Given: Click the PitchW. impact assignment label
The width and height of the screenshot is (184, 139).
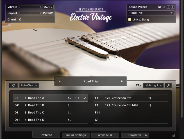Looking at the screenshot, I should tap(48, 13).
